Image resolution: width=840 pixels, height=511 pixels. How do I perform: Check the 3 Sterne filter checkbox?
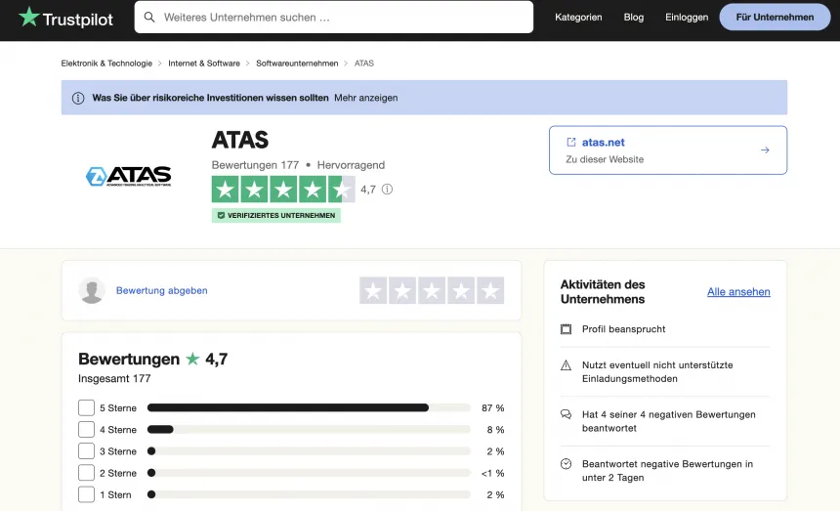click(x=86, y=451)
